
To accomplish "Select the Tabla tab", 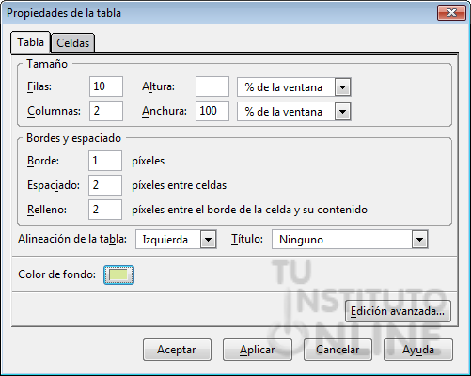I will tap(30, 42).
